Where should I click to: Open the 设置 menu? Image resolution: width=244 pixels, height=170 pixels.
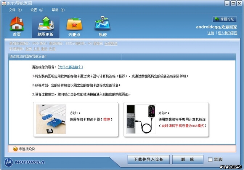[37, 10]
